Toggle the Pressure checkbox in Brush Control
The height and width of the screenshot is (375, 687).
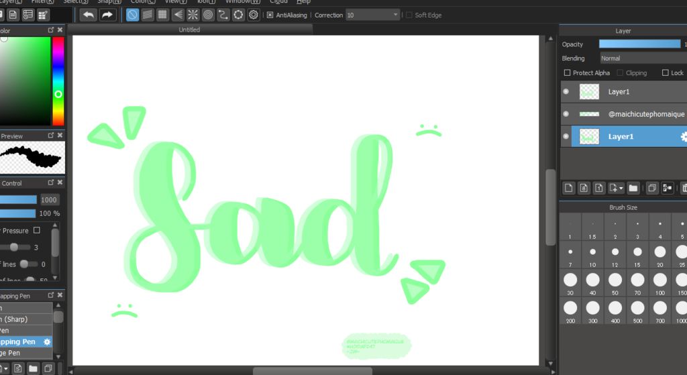[37, 230]
